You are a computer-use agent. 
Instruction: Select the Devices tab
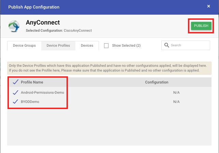click(x=87, y=45)
